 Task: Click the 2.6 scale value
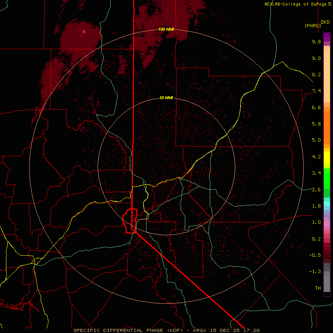click(316, 189)
